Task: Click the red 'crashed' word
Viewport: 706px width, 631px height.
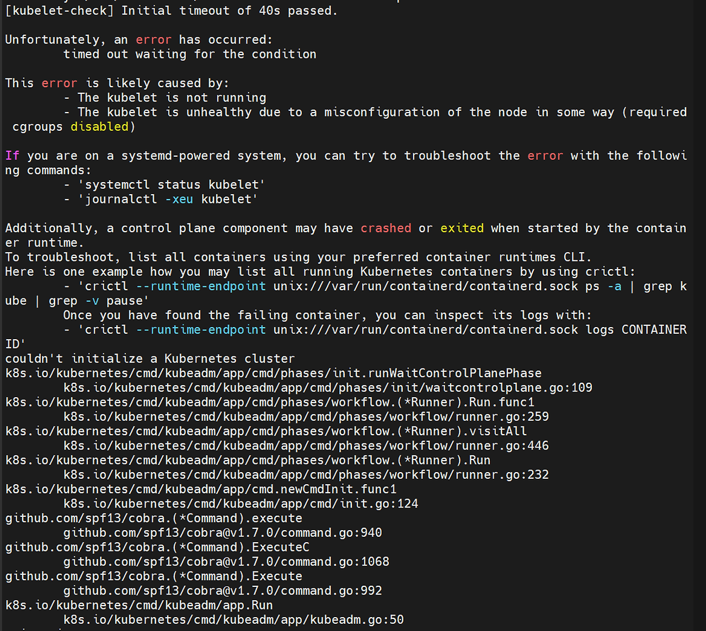Action: 386,228
